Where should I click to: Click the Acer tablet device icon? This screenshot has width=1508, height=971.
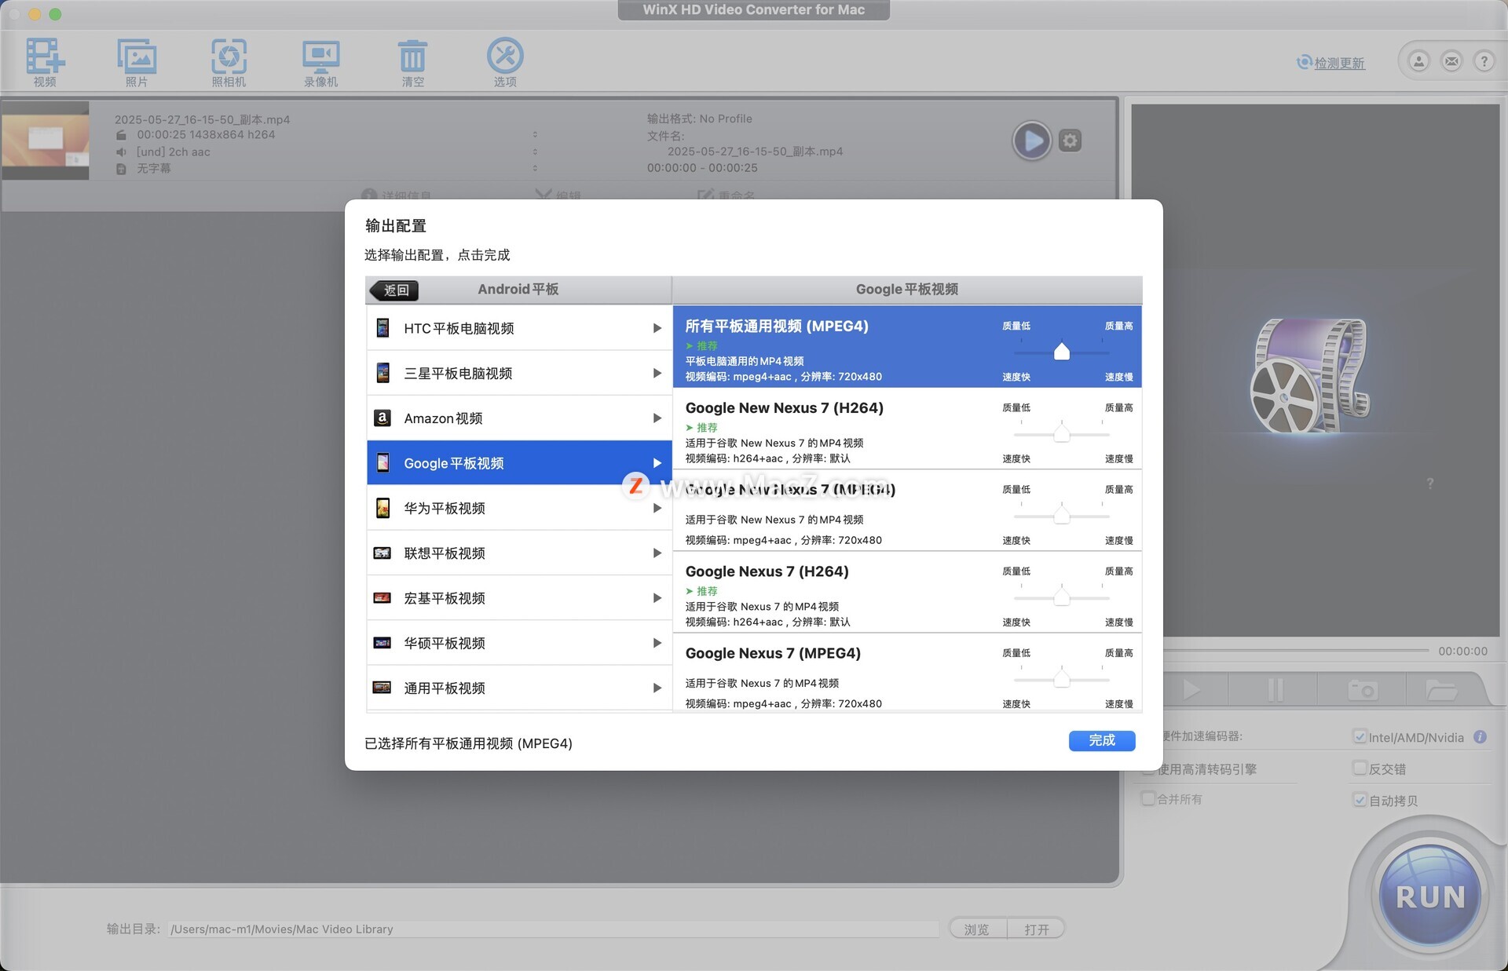click(382, 597)
